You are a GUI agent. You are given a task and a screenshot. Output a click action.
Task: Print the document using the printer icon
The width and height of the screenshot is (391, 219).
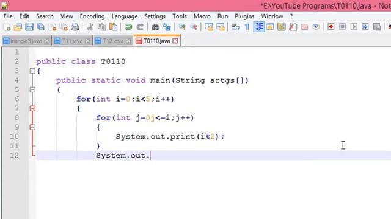75,27
